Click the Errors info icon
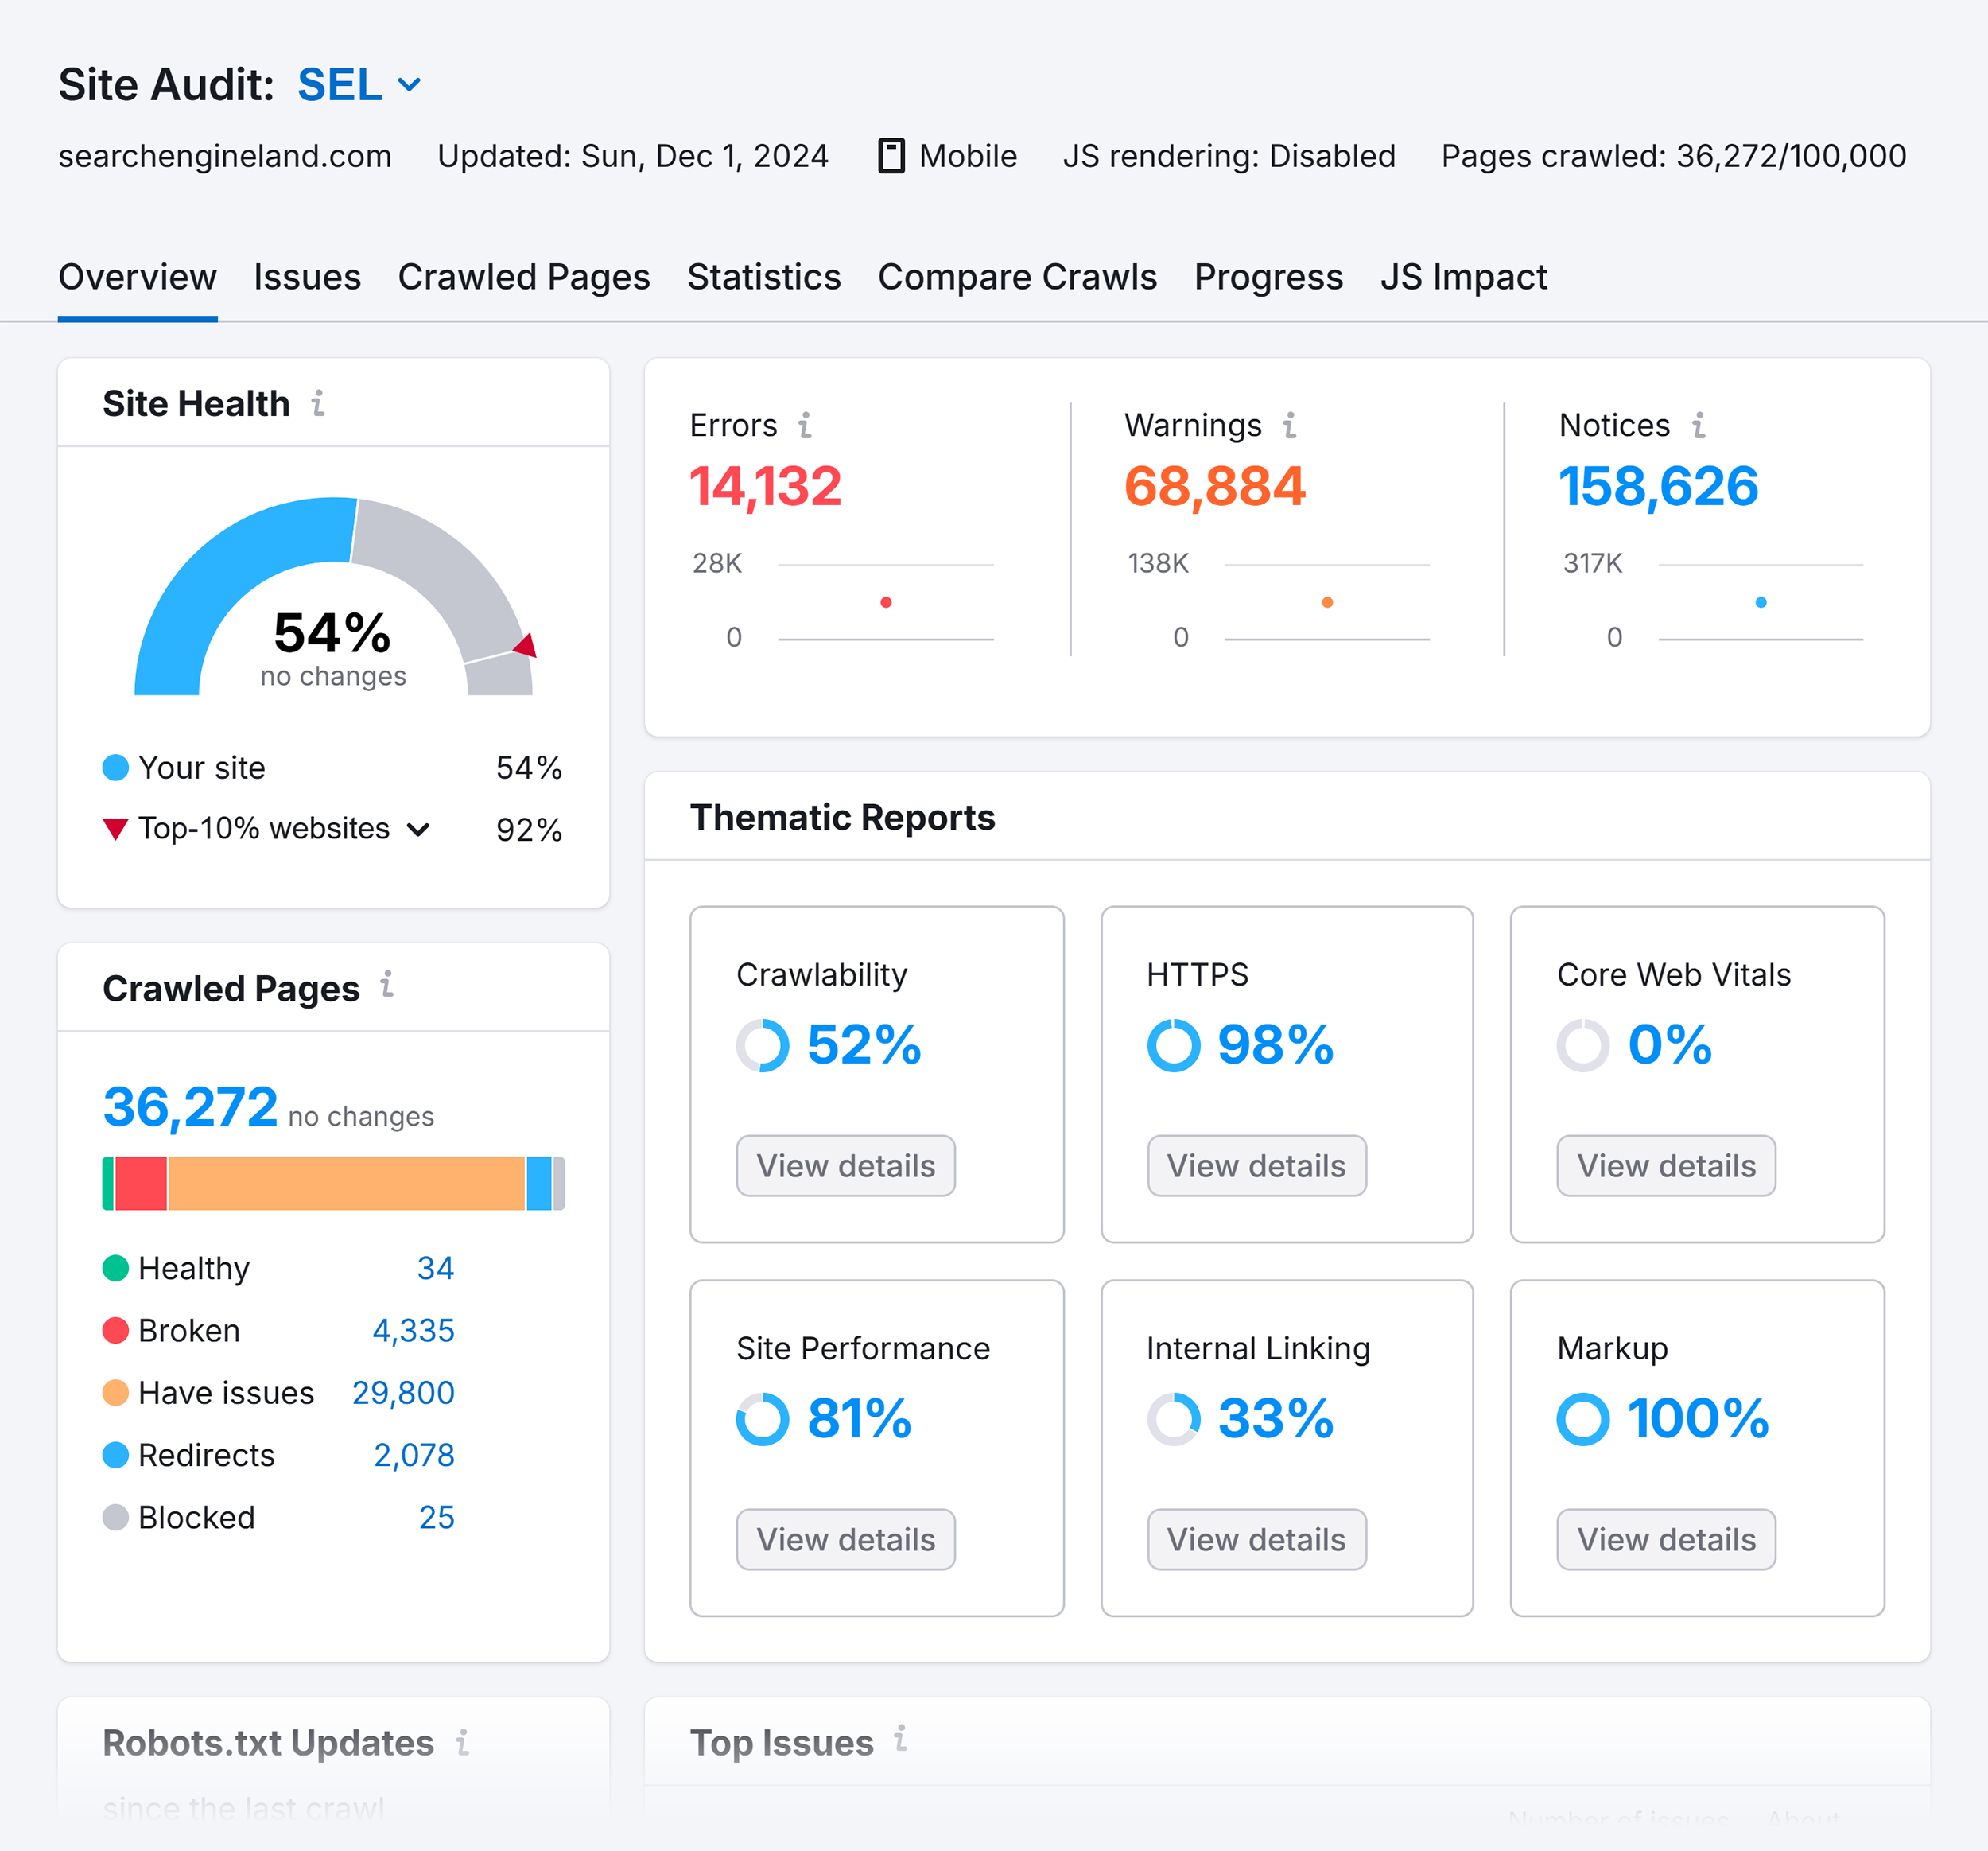Image resolution: width=1988 pixels, height=1851 pixels. (x=806, y=424)
